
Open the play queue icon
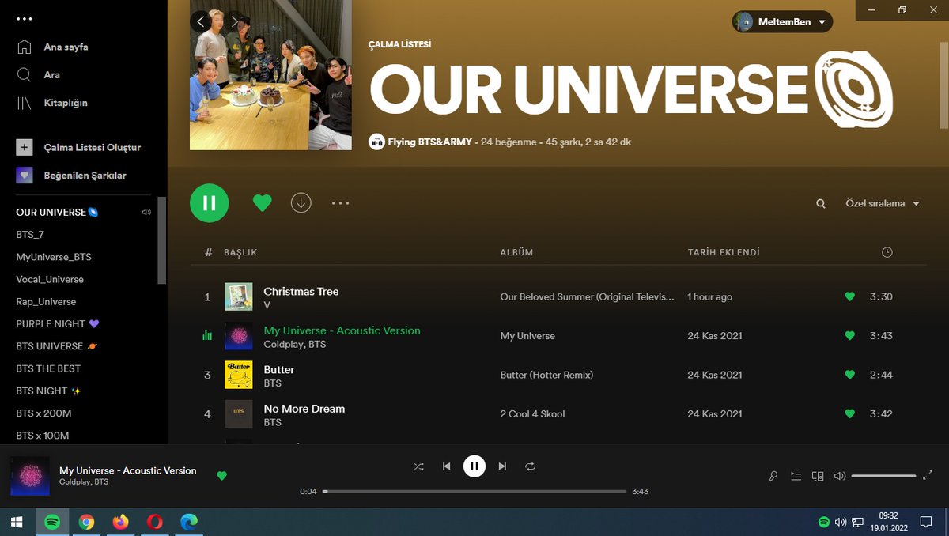[796, 476]
